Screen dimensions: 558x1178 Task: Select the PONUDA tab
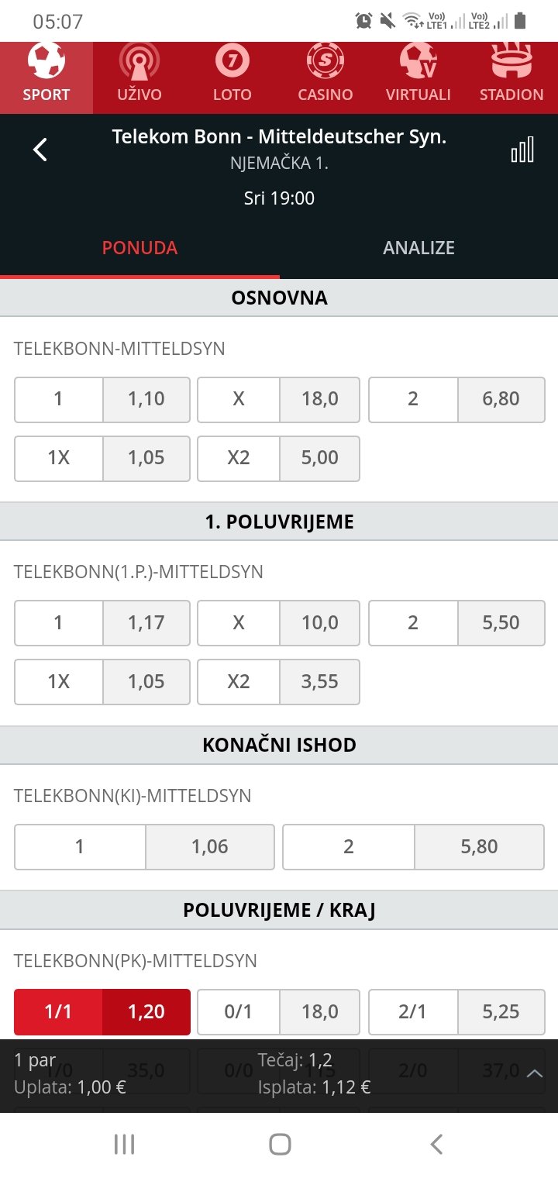[x=139, y=248]
